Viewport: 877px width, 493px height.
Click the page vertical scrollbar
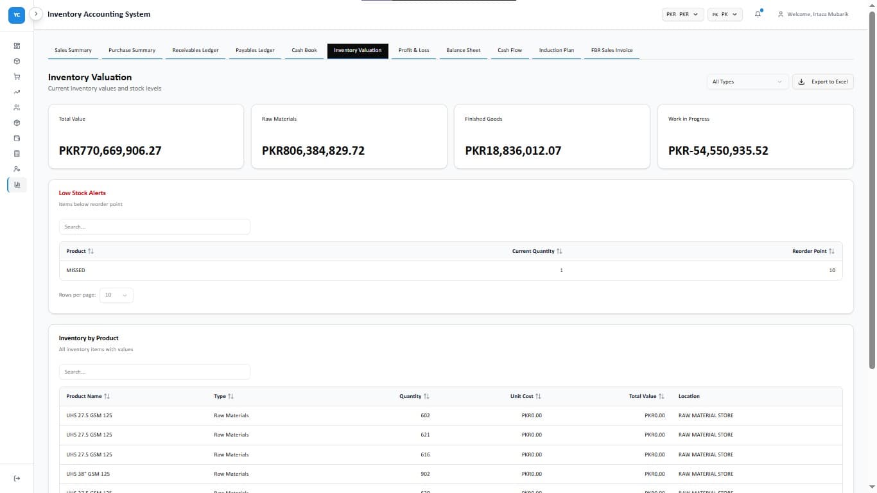click(872, 189)
